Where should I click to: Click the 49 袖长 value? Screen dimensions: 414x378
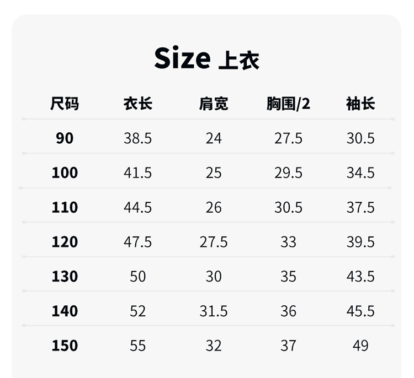pos(360,345)
